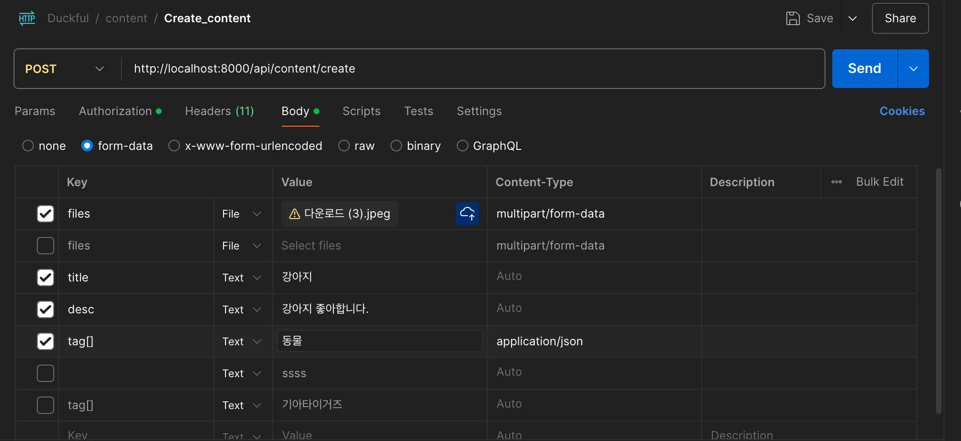Viewport: 961px width, 441px height.
Task: Enable the 기아타이거즈 tag[] row checkbox
Action: pyautogui.click(x=45, y=405)
